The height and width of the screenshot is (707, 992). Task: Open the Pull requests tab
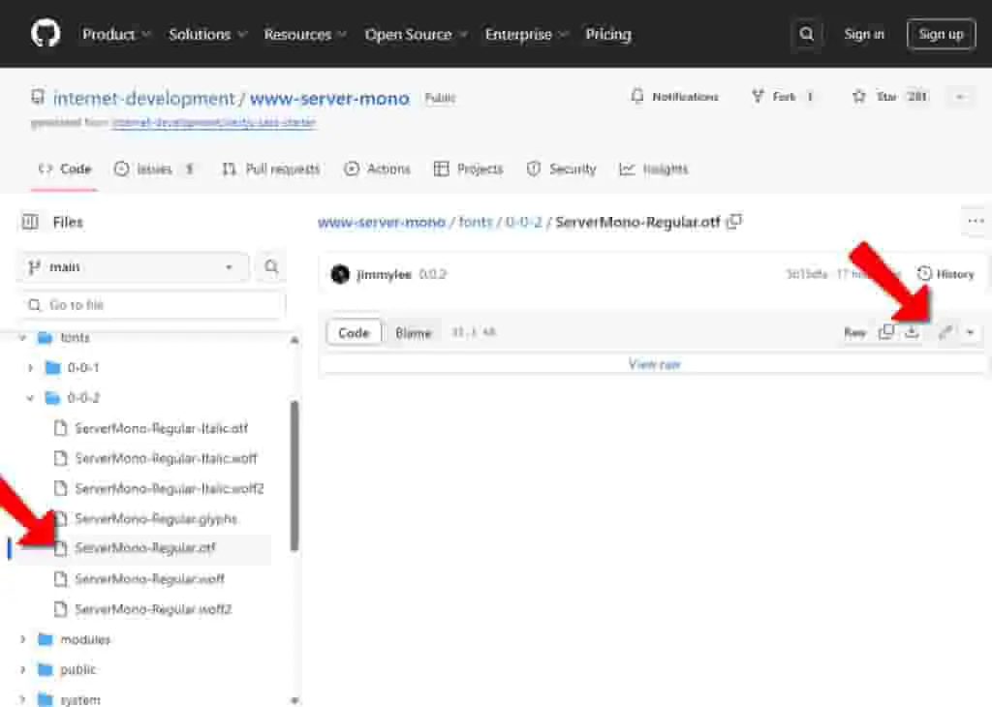pos(271,169)
